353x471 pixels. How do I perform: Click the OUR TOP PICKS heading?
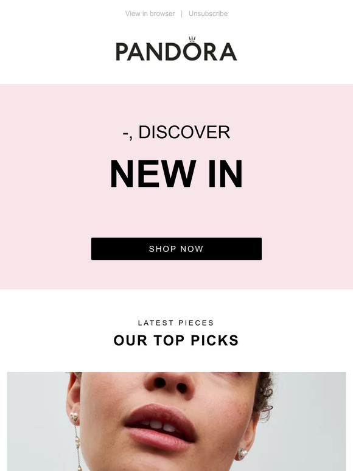[177, 340]
